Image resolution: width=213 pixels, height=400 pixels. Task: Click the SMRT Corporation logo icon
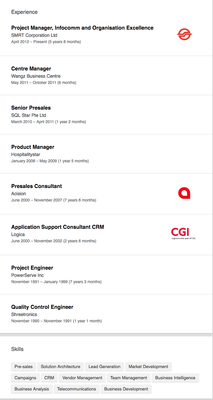184,34
